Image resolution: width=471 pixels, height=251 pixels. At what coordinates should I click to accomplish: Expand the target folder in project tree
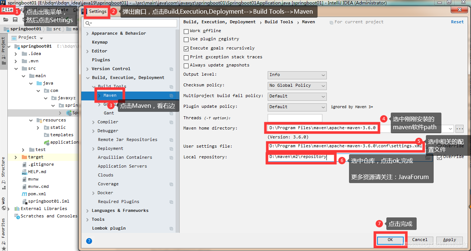(16, 157)
